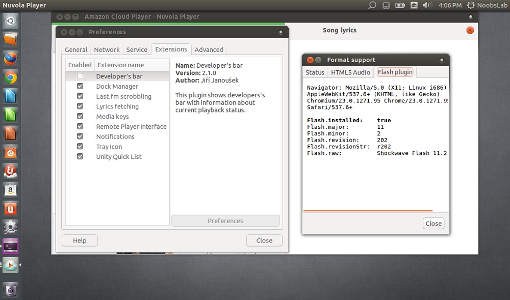Sort by Extension name column header
The height and width of the screenshot is (300, 510).
(132, 65)
